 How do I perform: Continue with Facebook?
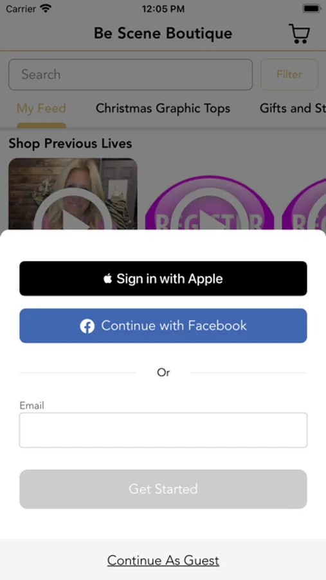163,326
